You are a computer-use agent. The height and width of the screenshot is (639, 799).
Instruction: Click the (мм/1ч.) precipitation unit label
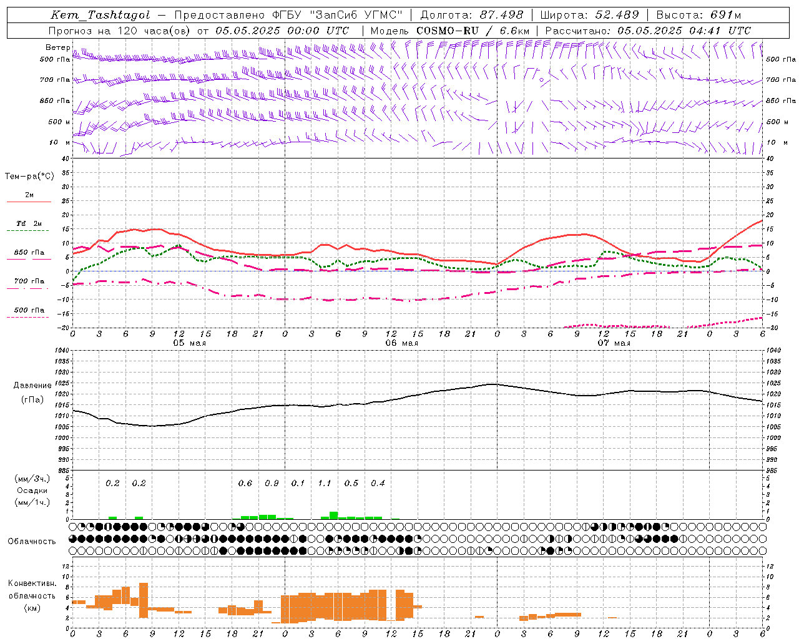click(32, 502)
